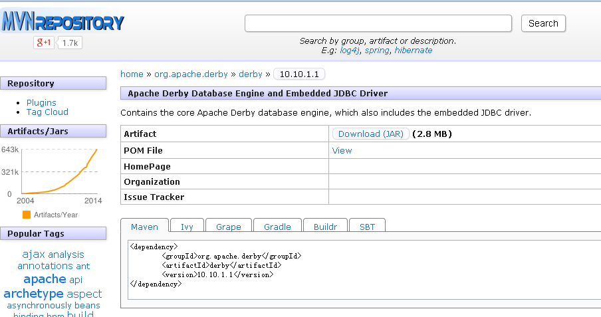Click the Popular Tags section header

[x=53, y=233]
